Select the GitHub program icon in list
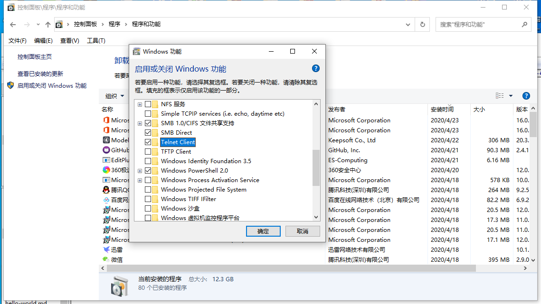The height and width of the screenshot is (304, 541). [106, 150]
